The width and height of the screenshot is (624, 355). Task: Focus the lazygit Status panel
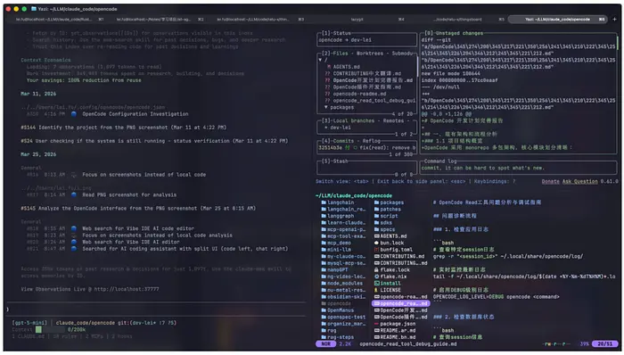tap(366, 39)
